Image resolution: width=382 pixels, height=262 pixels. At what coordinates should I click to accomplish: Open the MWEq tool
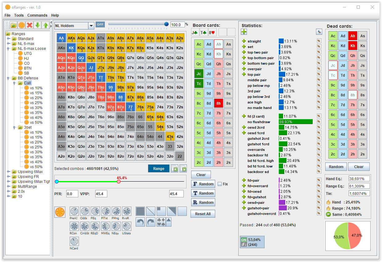pyautogui.click(x=106, y=226)
